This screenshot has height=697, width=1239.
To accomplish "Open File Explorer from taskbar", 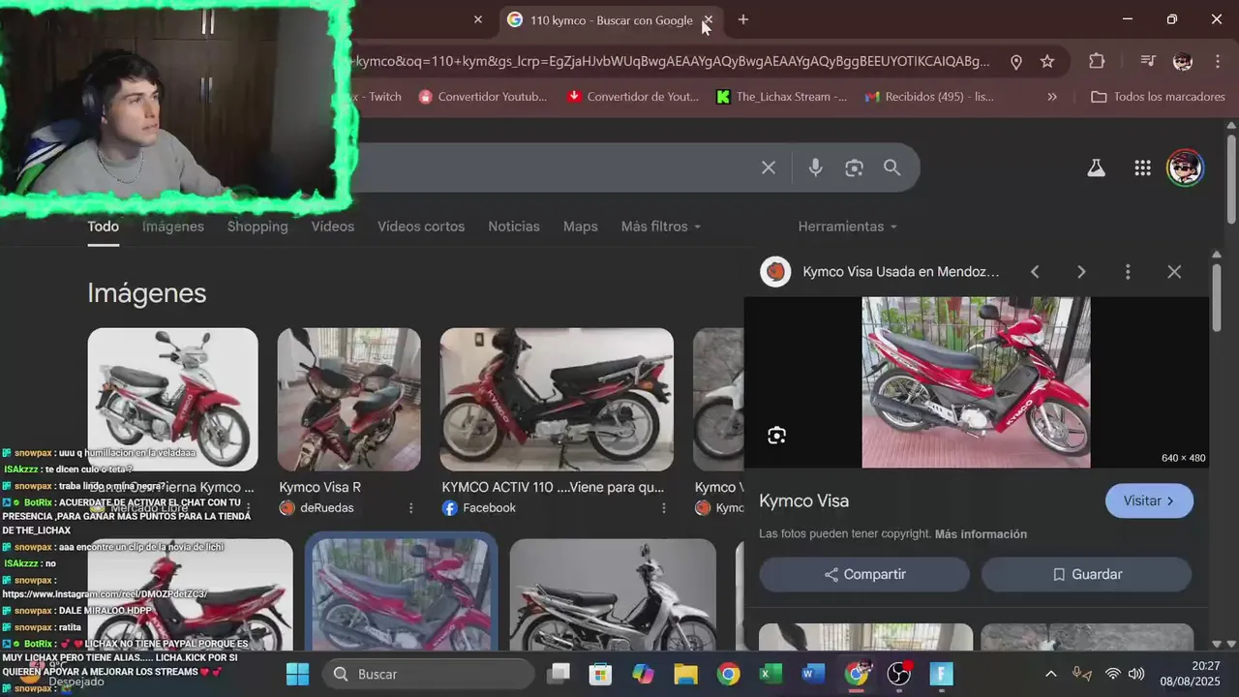I will click(x=685, y=674).
